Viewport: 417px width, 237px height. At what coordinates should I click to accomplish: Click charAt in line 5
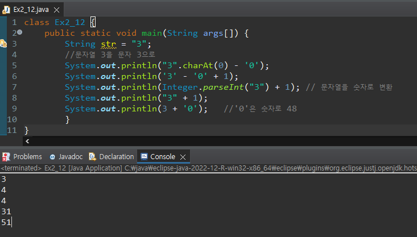[x=198, y=65]
